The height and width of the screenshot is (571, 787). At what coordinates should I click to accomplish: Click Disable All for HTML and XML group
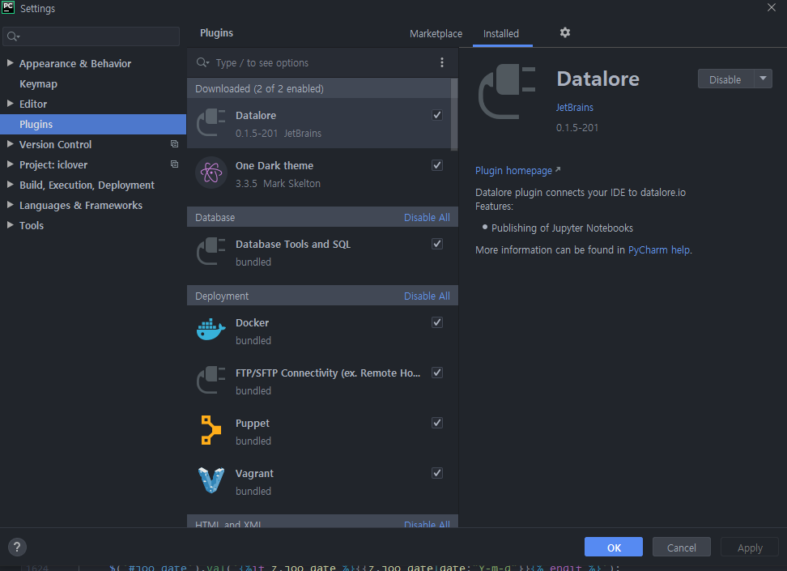point(427,524)
